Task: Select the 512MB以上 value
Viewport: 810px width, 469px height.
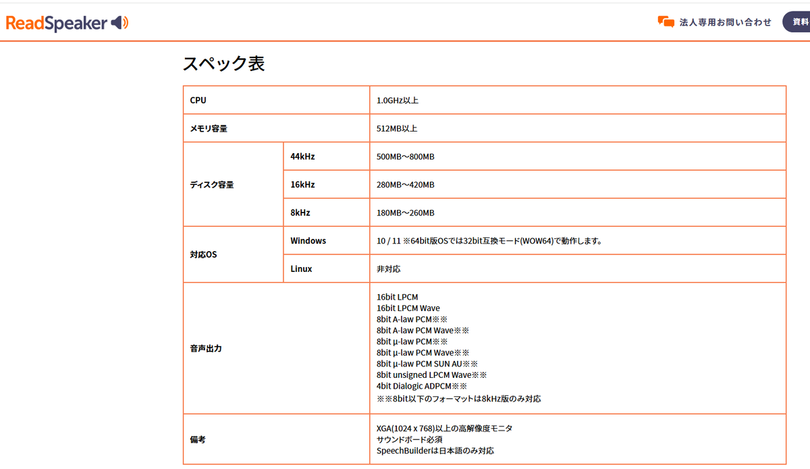Action: click(x=397, y=128)
